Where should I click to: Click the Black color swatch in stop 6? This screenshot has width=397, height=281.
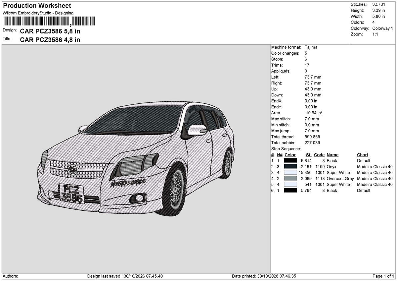coord(290,191)
